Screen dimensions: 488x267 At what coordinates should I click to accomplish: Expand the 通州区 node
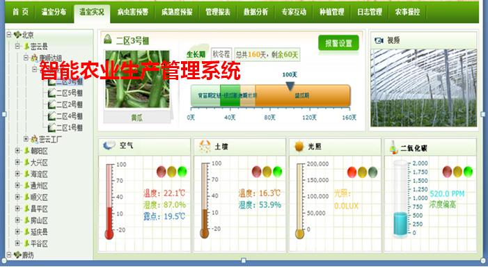pos(17,185)
